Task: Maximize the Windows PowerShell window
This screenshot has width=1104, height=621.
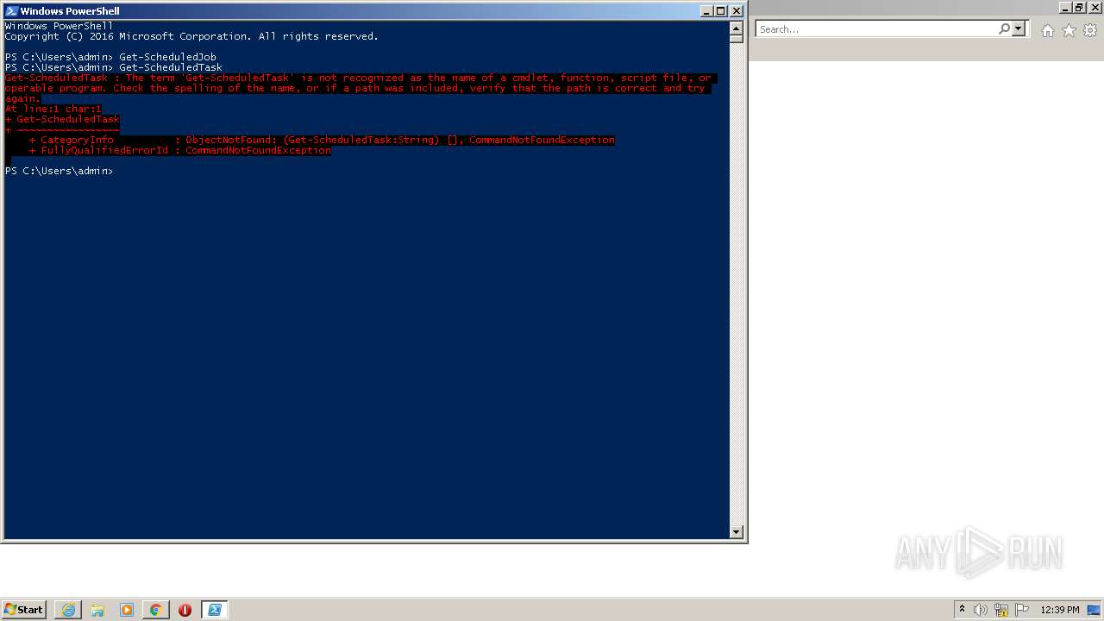Action: tap(720, 11)
